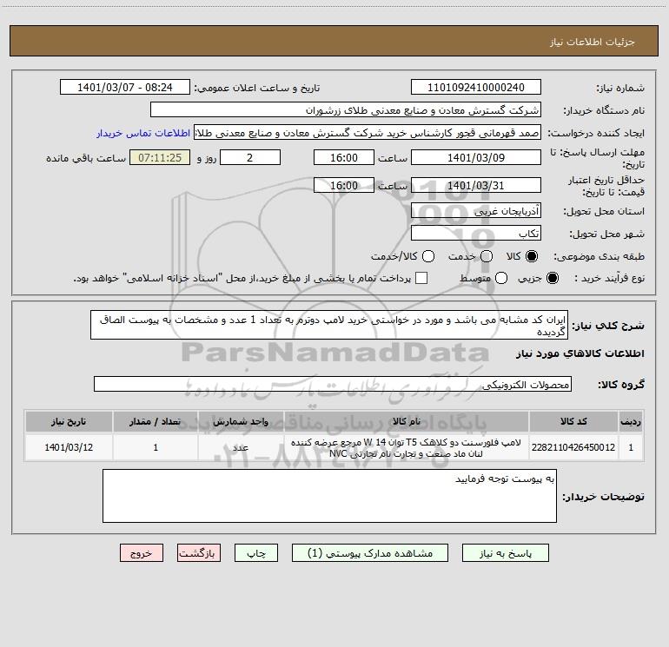
Task: Click the delivery city field تکاب
Action: (476, 234)
